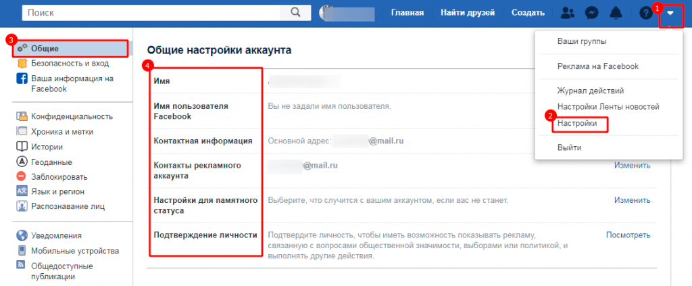The image size is (692, 286).
Task: Open Ваши группы from the menu
Action: pos(581,42)
